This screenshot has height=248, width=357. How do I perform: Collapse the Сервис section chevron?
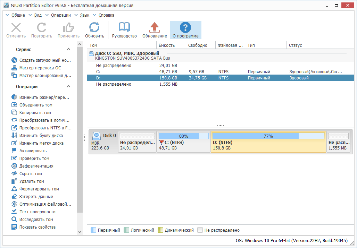(68, 49)
